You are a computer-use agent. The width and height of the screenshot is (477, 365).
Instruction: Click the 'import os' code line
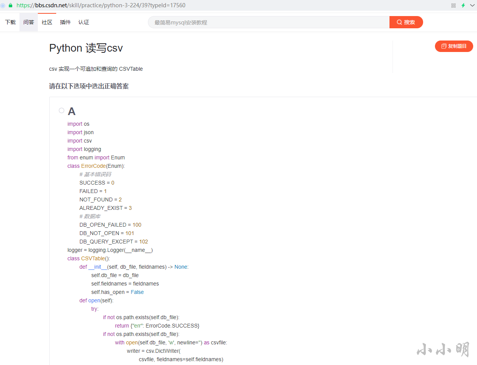point(78,124)
